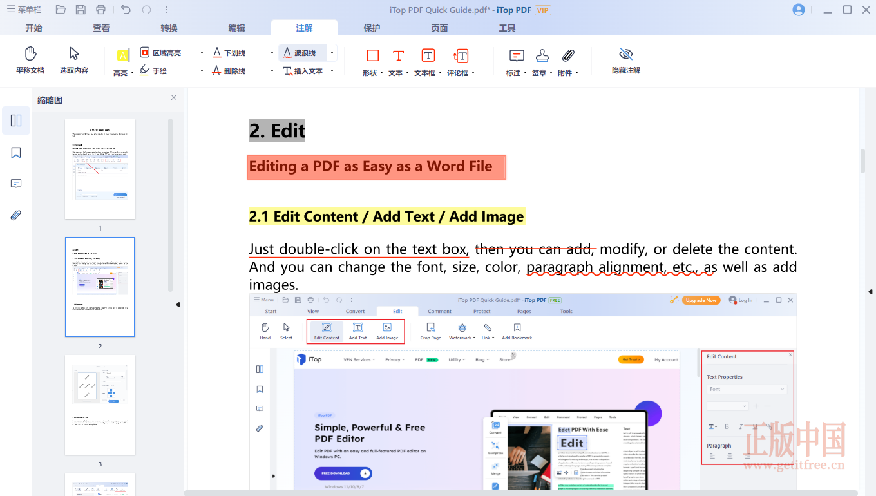Save document with floppy disk icon
Screen dimensions: 876x496
(81, 10)
